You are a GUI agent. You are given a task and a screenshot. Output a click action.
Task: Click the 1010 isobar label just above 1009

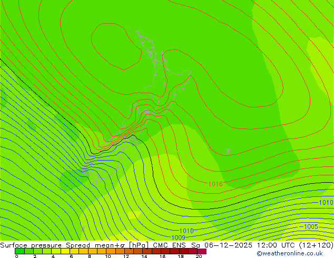pos(186,231)
